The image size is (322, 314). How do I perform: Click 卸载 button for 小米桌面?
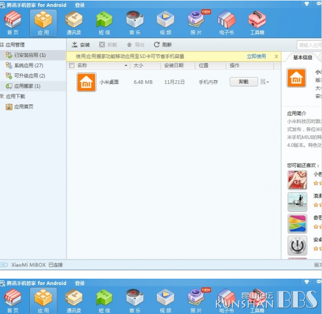click(243, 82)
